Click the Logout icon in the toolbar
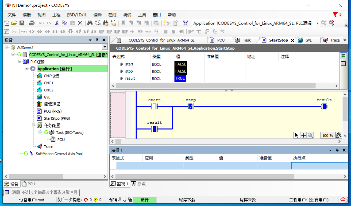 click(331, 23)
